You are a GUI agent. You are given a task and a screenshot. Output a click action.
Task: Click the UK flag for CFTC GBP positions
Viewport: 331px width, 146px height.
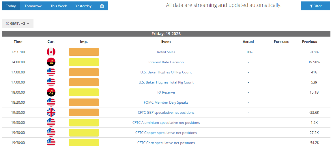pos(51,113)
